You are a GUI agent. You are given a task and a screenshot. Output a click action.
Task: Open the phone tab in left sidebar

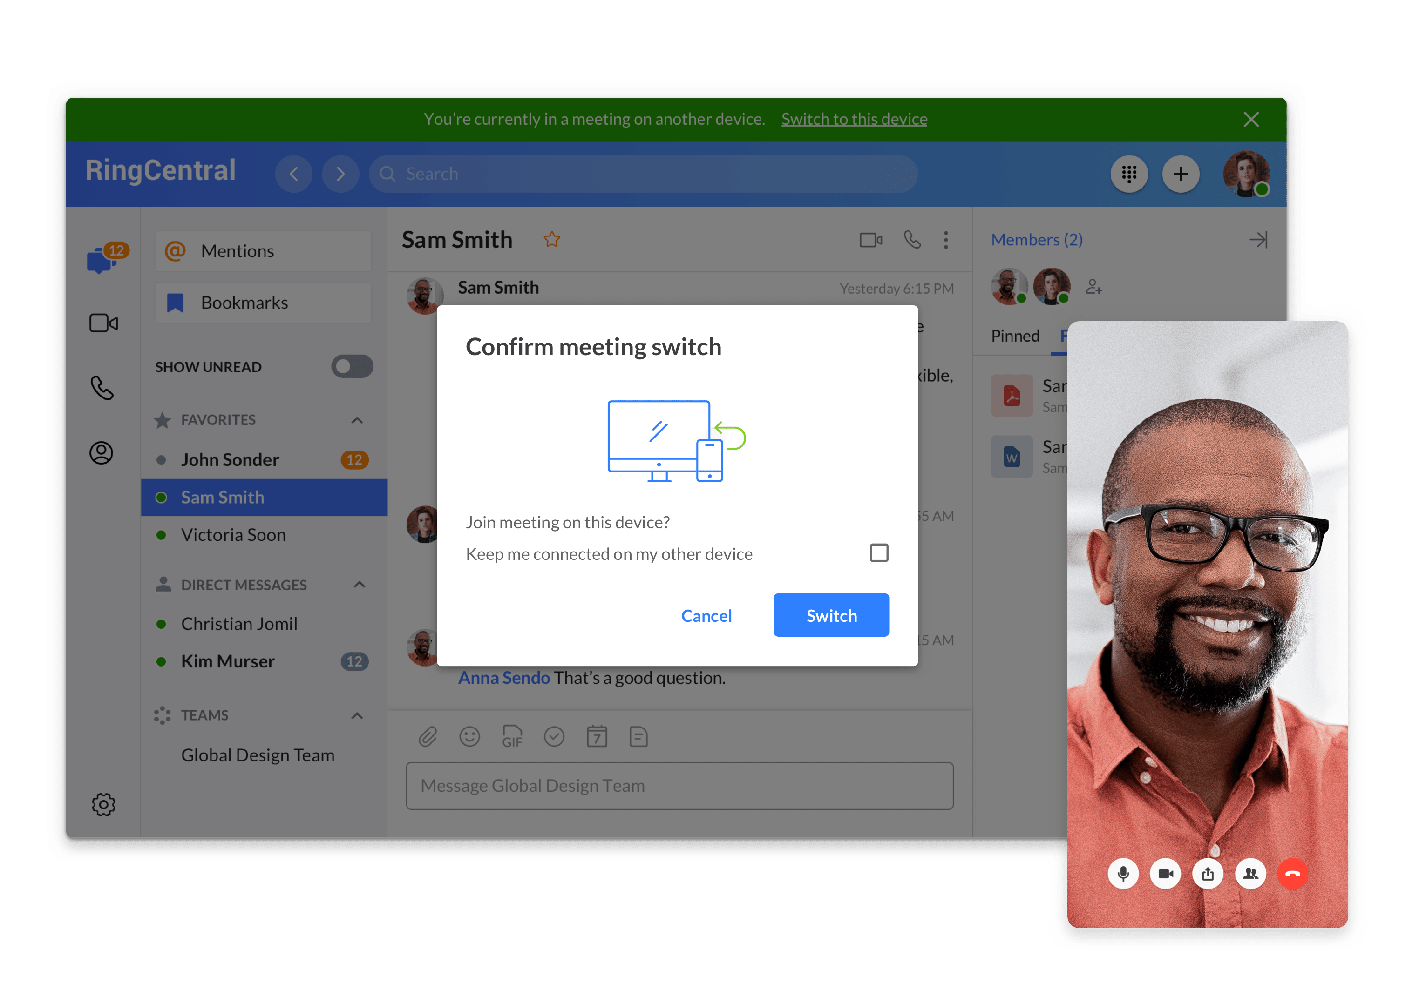point(102,388)
